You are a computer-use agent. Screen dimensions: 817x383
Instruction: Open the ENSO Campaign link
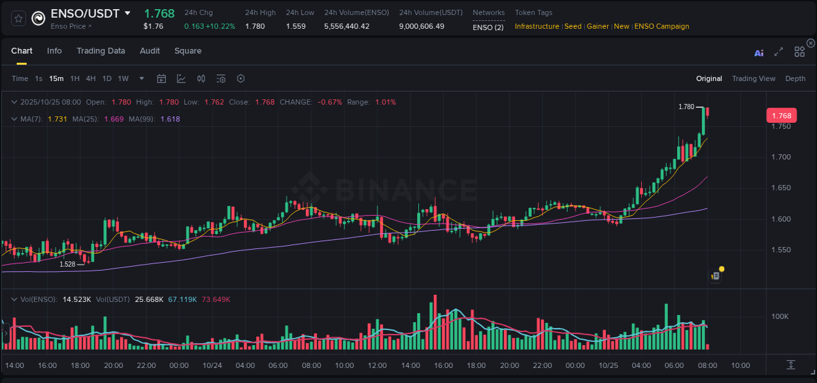click(661, 27)
